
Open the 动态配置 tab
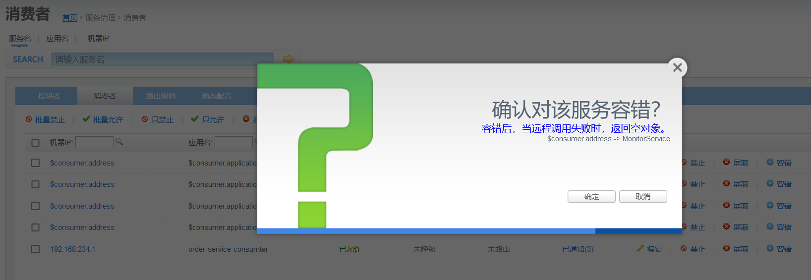pos(217,96)
